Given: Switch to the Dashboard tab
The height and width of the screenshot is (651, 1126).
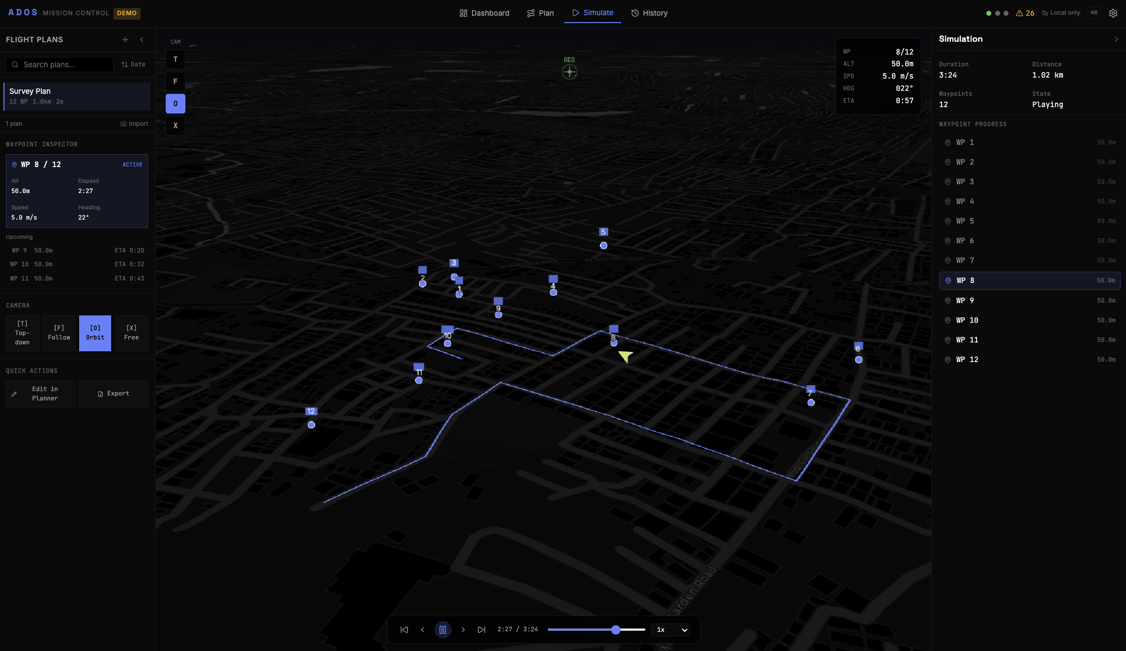Looking at the screenshot, I should point(484,13).
